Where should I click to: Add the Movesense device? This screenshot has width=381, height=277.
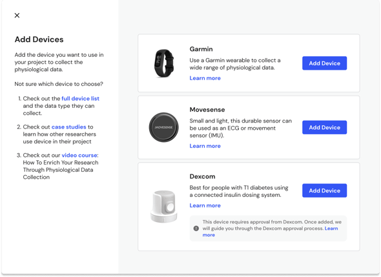coord(324,127)
